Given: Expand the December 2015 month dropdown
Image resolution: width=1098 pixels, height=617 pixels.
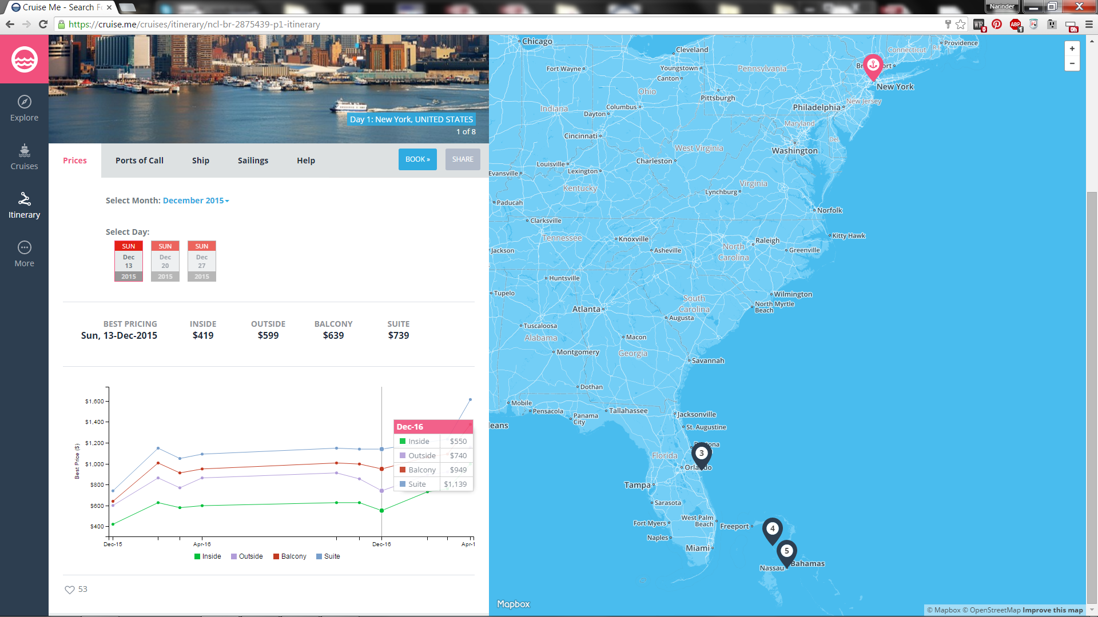Looking at the screenshot, I should (x=196, y=201).
